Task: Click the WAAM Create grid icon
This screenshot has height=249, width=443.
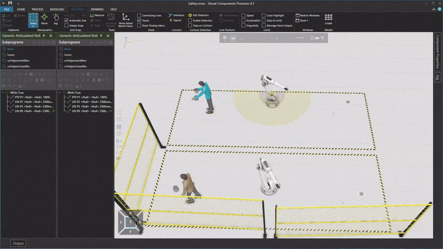Action: pos(328,19)
